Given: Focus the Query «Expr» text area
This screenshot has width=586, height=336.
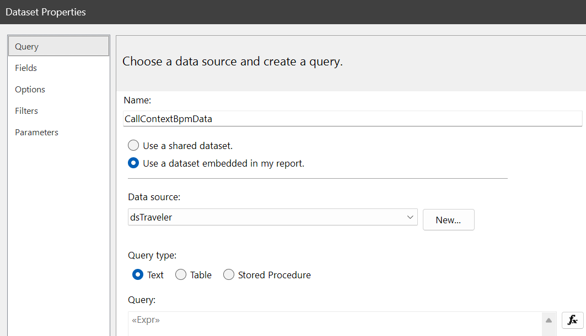Looking at the screenshot, I should [x=331, y=323].
